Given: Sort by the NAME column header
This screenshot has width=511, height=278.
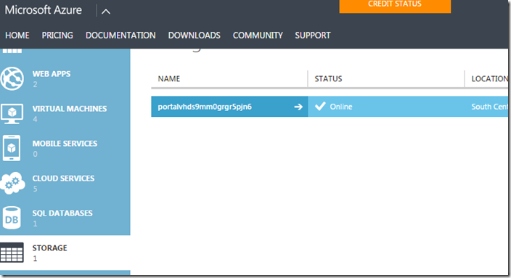Looking at the screenshot, I should click(x=169, y=79).
